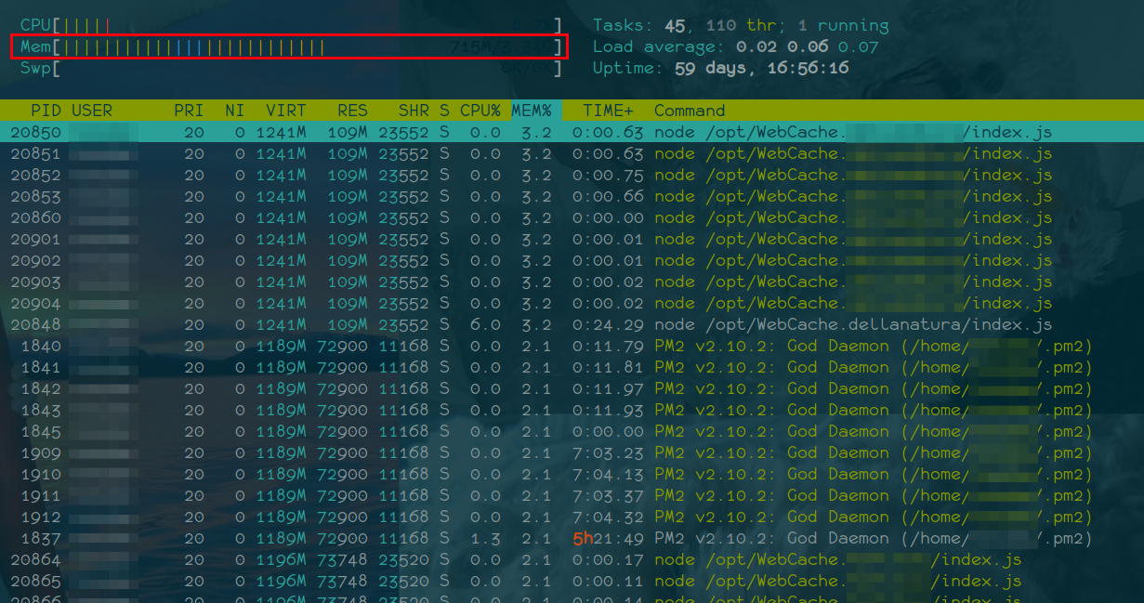Select PM2 God Daemon process 1837
The image size is (1144, 603).
[372, 538]
